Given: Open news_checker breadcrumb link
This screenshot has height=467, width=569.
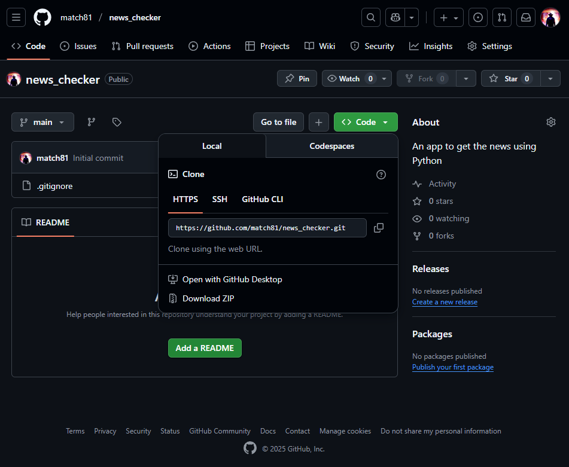Looking at the screenshot, I should click(x=135, y=17).
